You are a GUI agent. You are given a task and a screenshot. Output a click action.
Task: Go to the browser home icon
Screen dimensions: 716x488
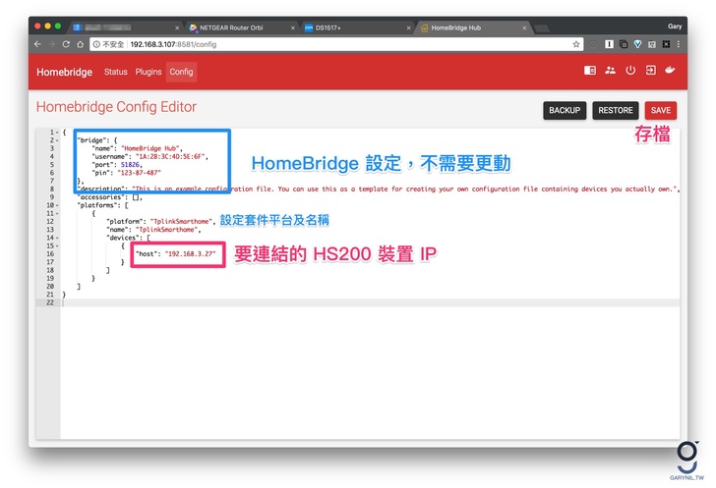pyautogui.click(x=80, y=44)
